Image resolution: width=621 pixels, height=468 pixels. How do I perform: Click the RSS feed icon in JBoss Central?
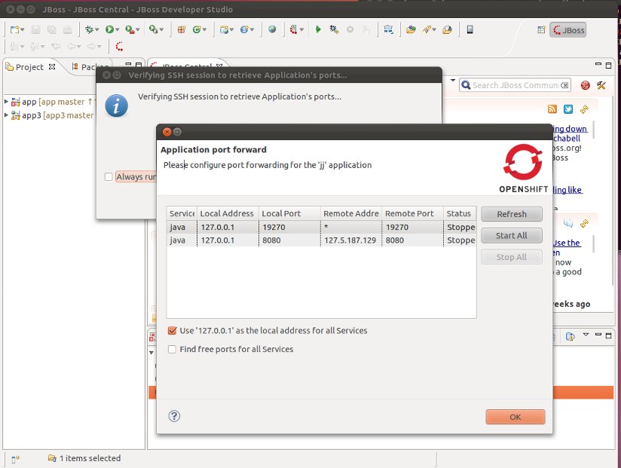(x=552, y=109)
